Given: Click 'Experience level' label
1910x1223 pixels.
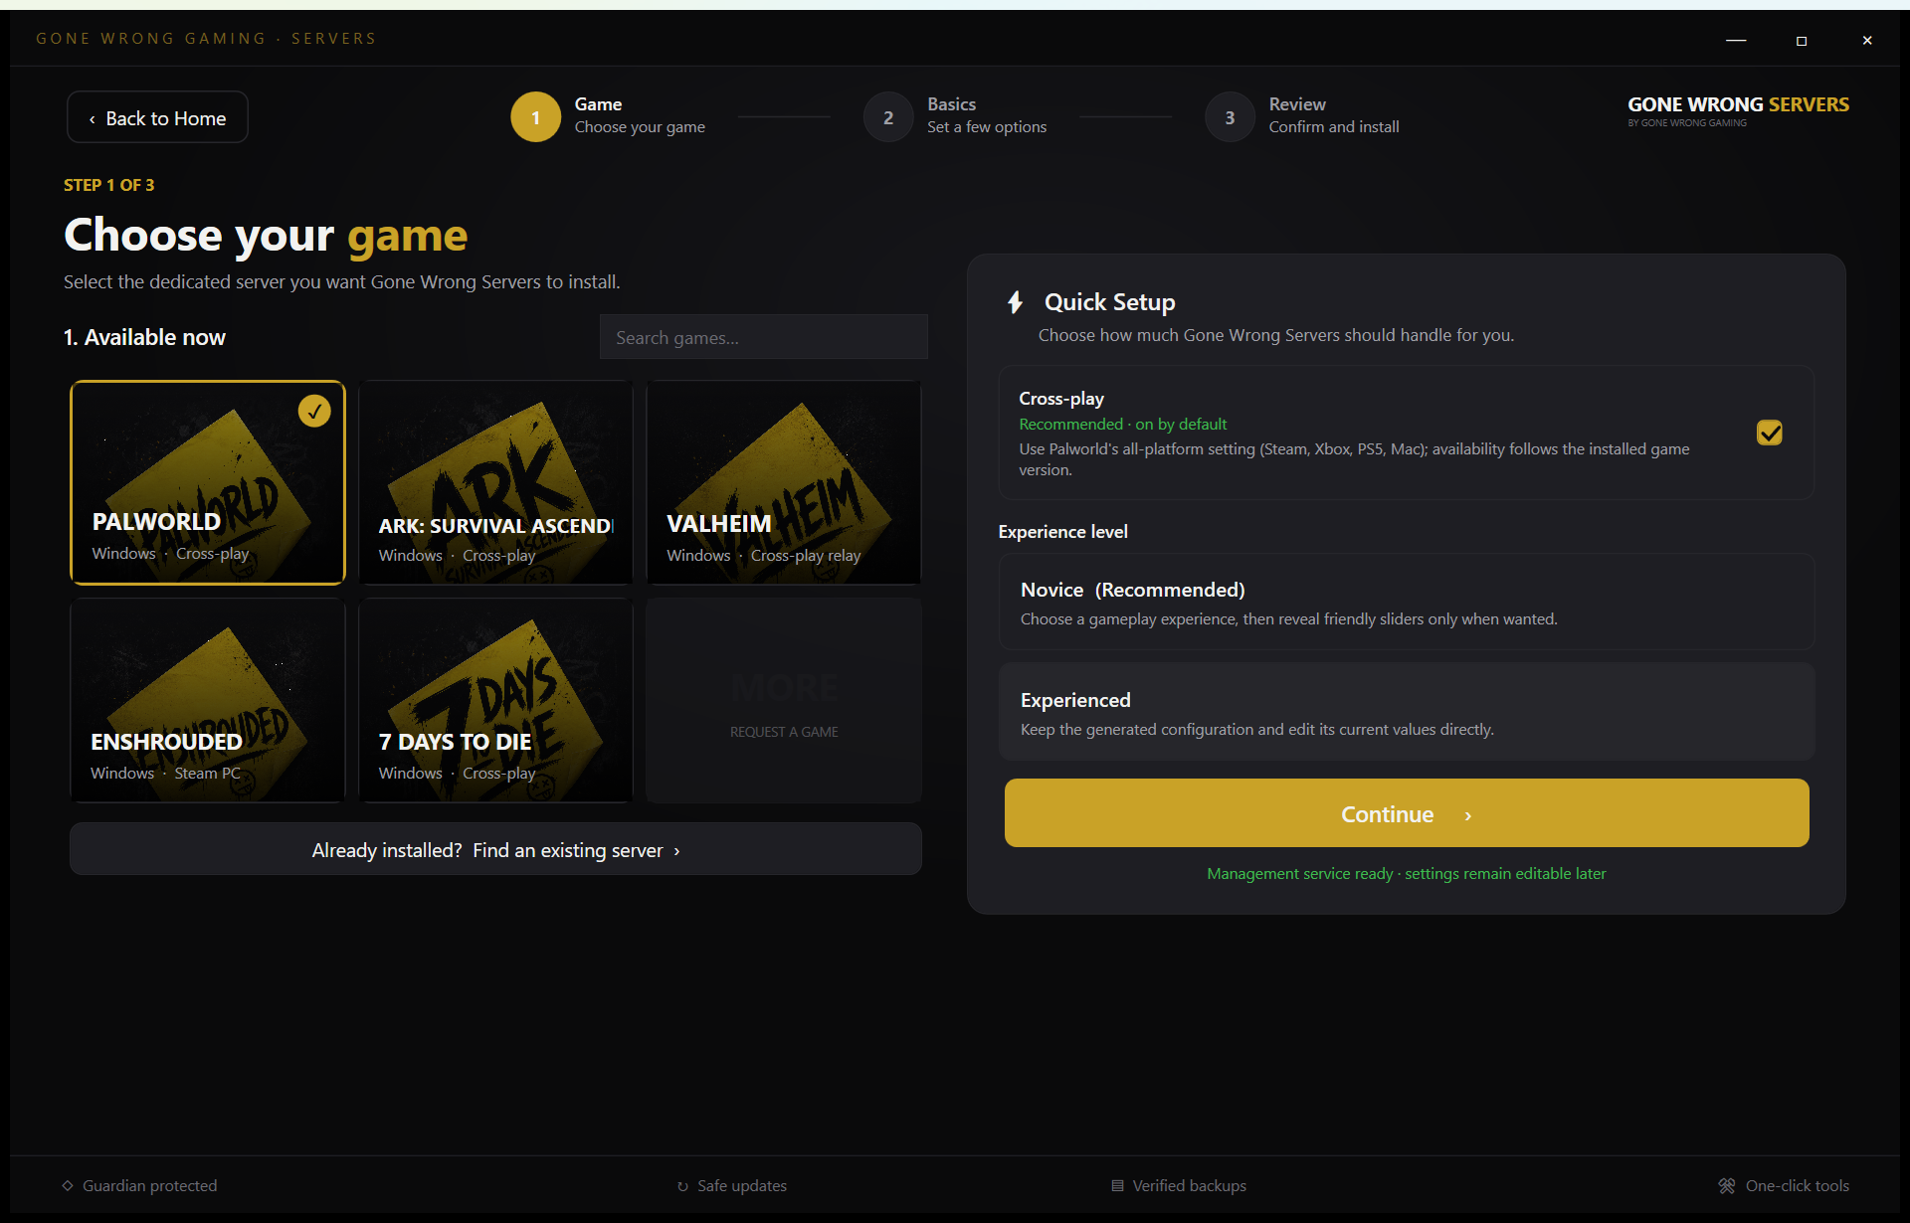Looking at the screenshot, I should point(1062,531).
